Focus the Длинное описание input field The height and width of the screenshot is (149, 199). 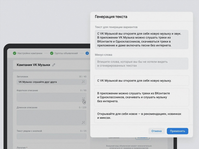coord(51,117)
